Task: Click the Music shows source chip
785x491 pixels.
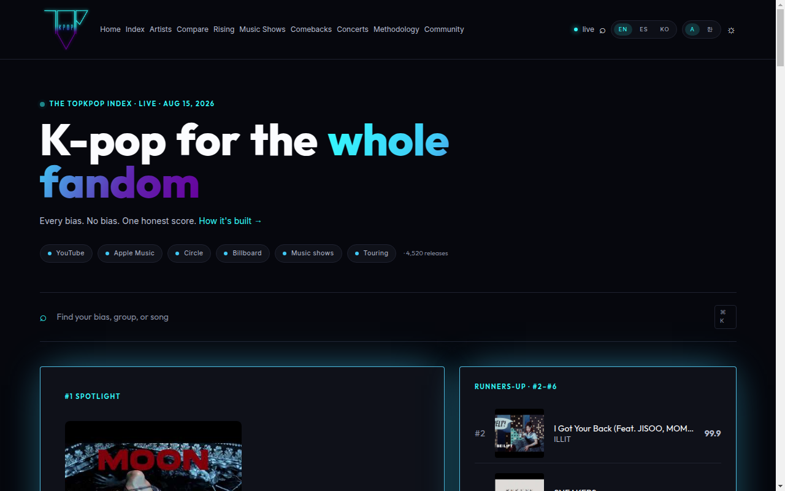Action: [308, 253]
